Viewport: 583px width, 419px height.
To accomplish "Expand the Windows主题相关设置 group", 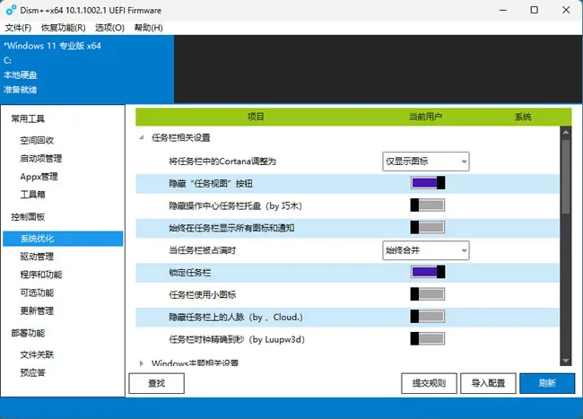I will [x=142, y=363].
